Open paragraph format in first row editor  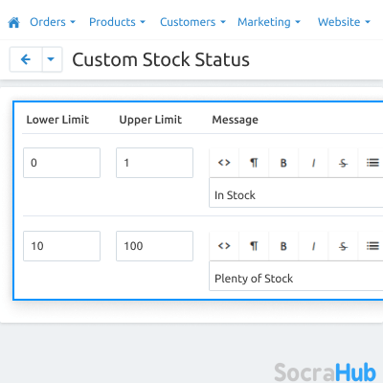254,163
